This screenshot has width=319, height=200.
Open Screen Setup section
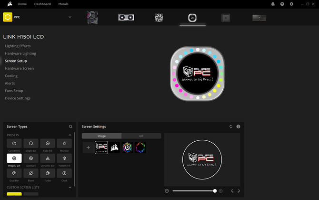[x=16, y=61]
